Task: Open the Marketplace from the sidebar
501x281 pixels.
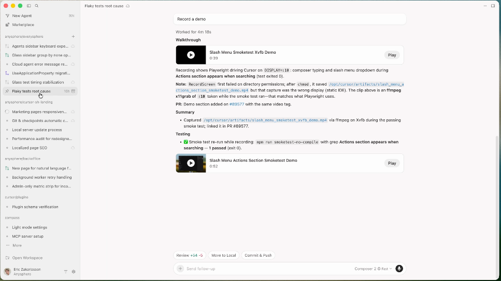Action: click(23, 24)
